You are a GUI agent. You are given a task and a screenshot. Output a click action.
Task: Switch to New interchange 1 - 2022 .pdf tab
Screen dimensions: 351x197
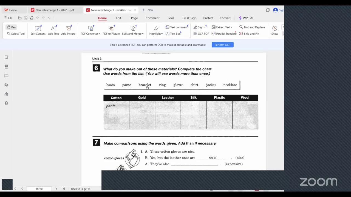55,10
